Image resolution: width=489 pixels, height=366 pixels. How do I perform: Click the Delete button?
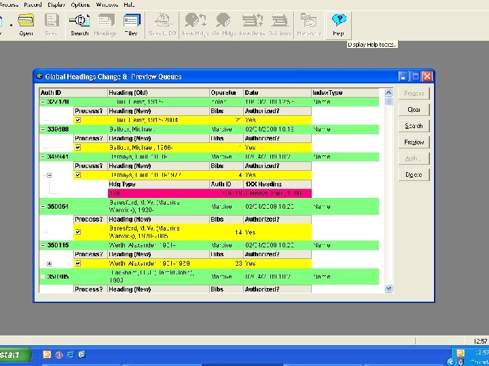414,175
